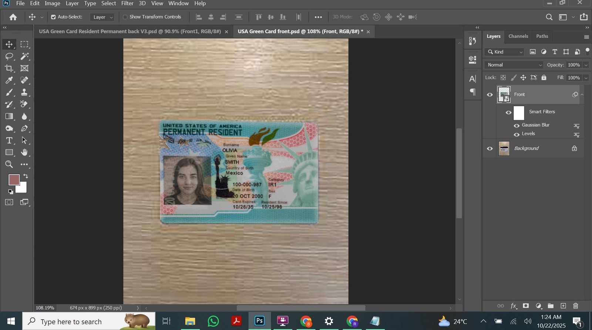Open the Opacity value dropdown arrow
This screenshot has height=330, width=592.
click(586, 65)
